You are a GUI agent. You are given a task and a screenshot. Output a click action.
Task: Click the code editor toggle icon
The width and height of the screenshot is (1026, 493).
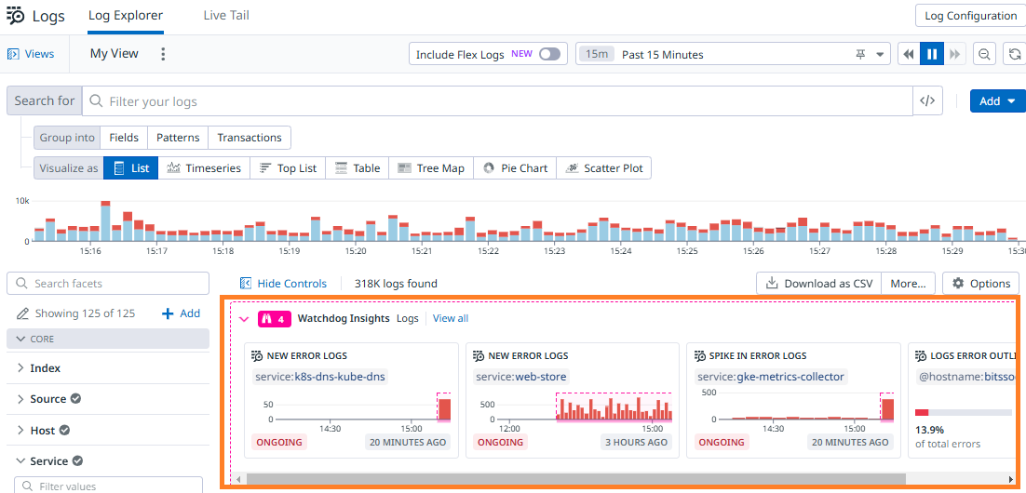click(926, 101)
